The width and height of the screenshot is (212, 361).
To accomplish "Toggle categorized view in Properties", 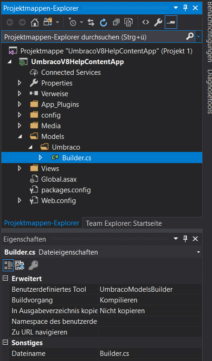I will (x=8, y=265).
